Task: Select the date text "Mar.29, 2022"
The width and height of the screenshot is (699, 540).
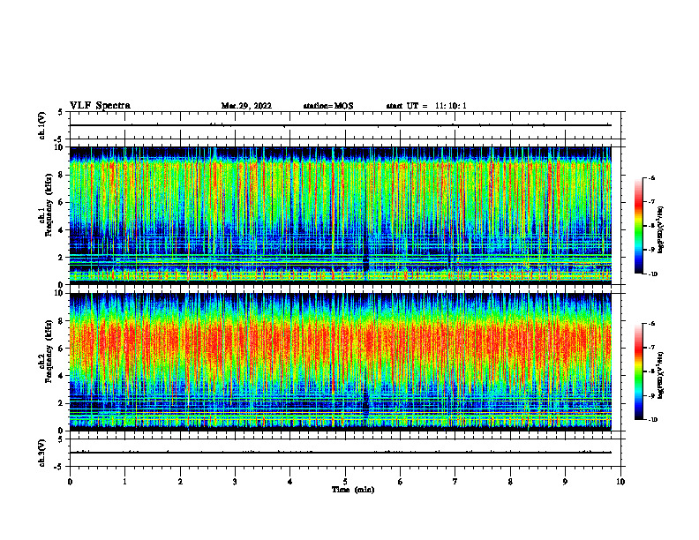Action: (246, 106)
